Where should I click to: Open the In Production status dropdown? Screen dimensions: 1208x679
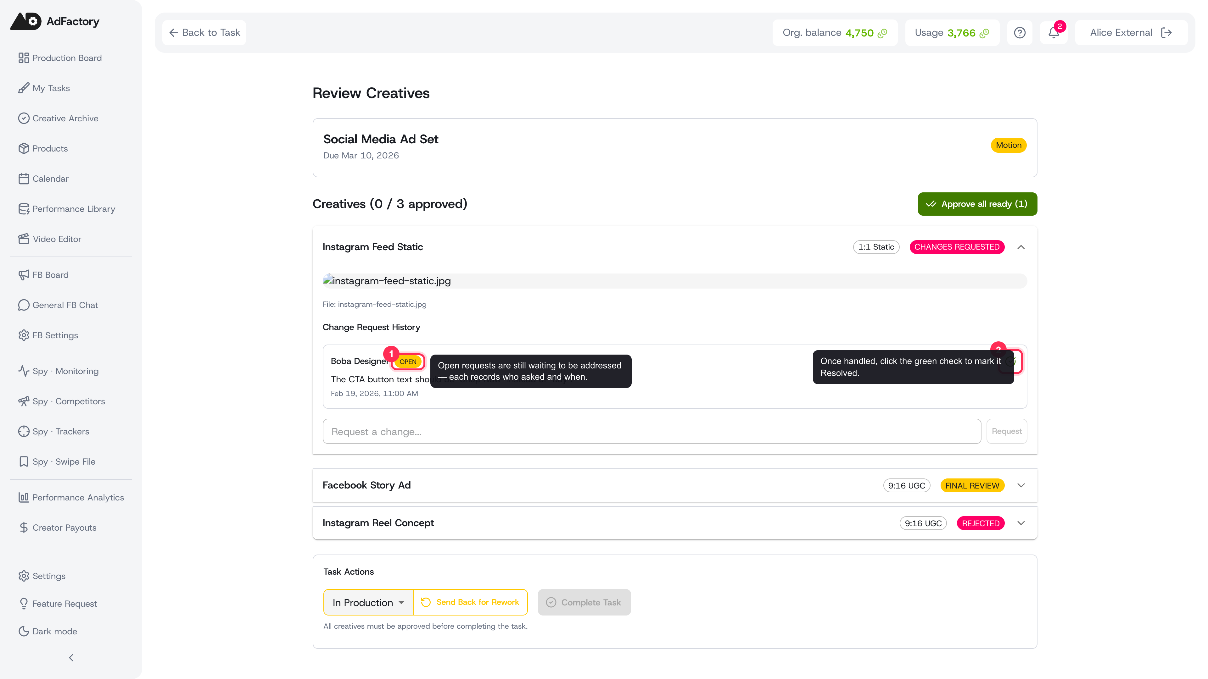pos(368,603)
